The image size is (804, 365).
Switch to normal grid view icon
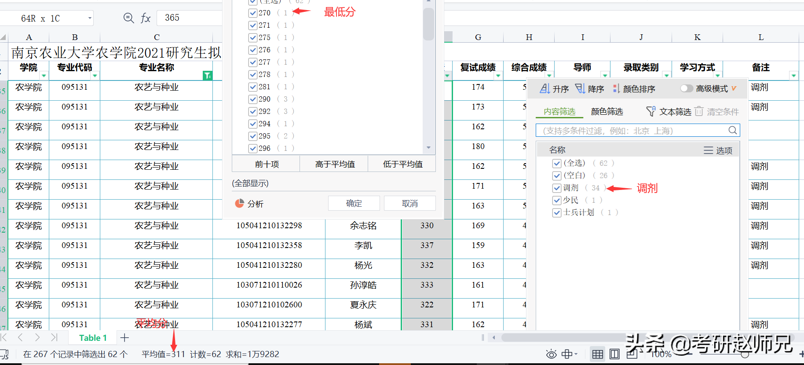click(598, 354)
